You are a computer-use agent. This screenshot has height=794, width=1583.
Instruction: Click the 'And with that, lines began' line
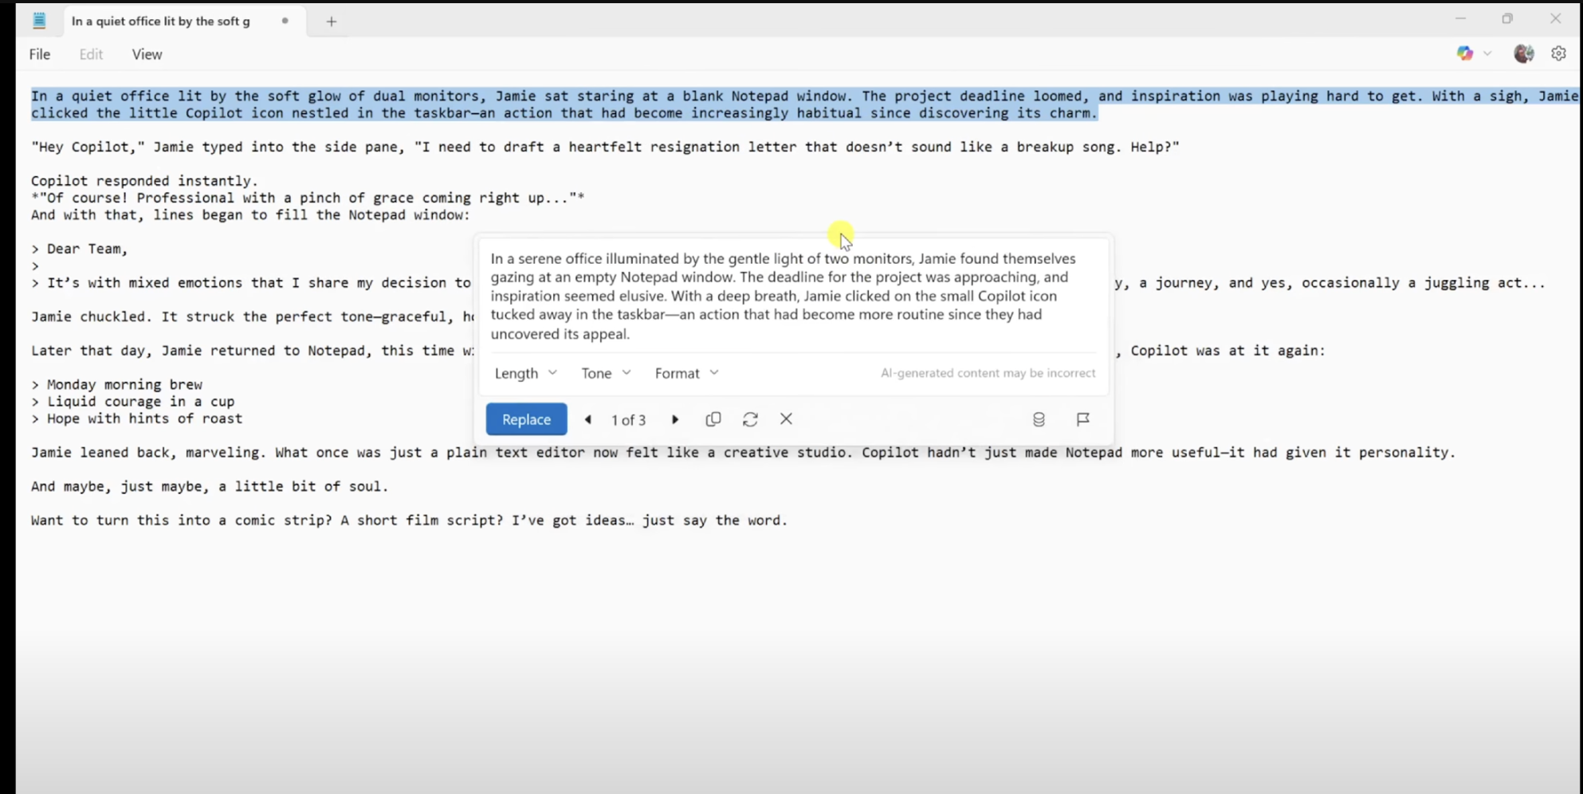250,215
